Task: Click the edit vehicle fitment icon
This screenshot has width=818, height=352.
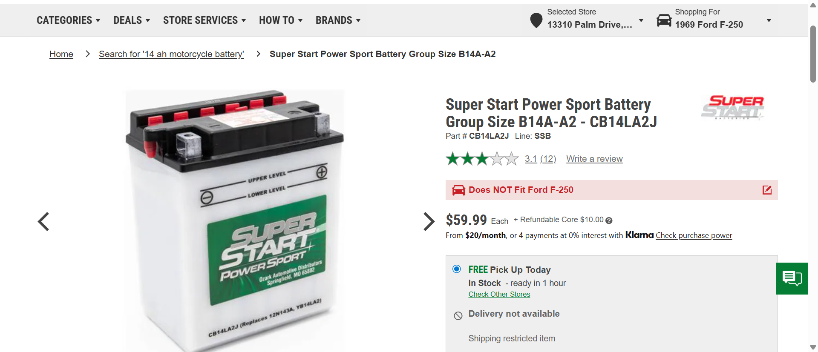Action: pyautogui.click(x=767, y=190)
